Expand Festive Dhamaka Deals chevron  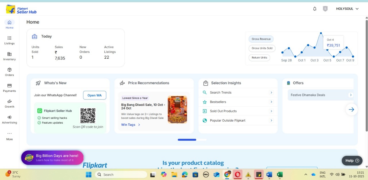350,95
